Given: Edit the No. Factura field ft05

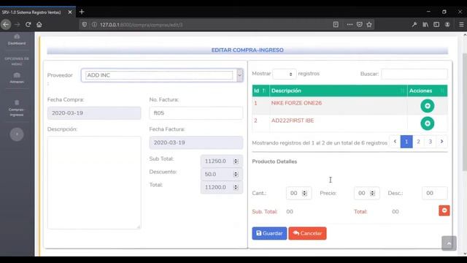Looking at the screenshot, I should (x=196, y=113).
